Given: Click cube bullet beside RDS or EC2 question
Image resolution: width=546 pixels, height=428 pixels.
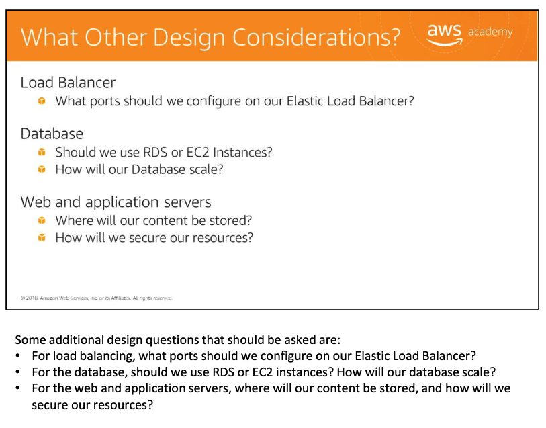Looking at the screenshot, I should click(x=42, y=153).
